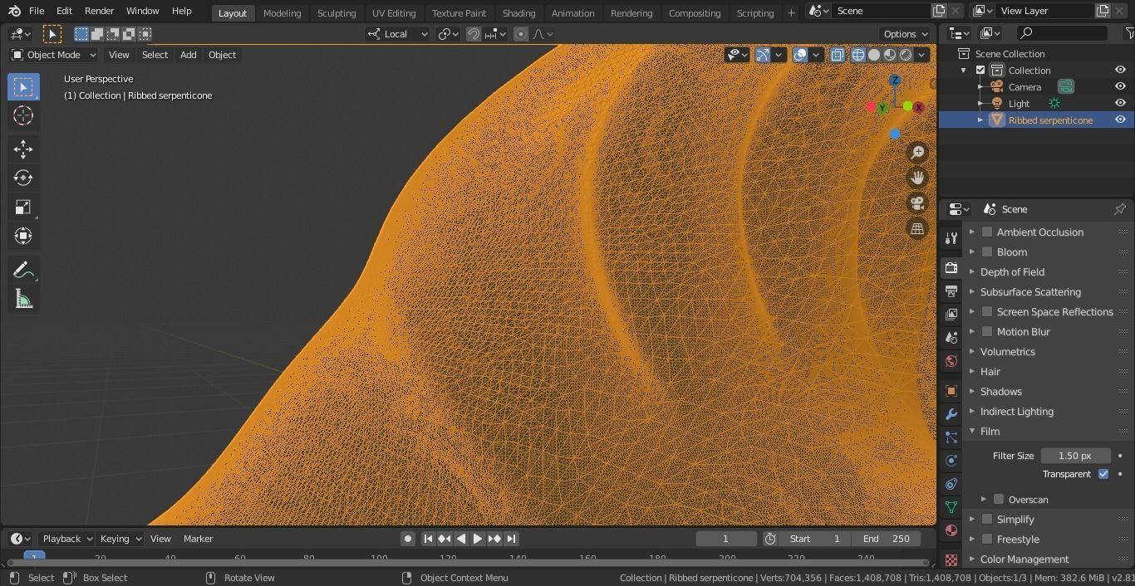
Task: Uncheck the Transparent film checkbox
Action: tap(1103, 474)
